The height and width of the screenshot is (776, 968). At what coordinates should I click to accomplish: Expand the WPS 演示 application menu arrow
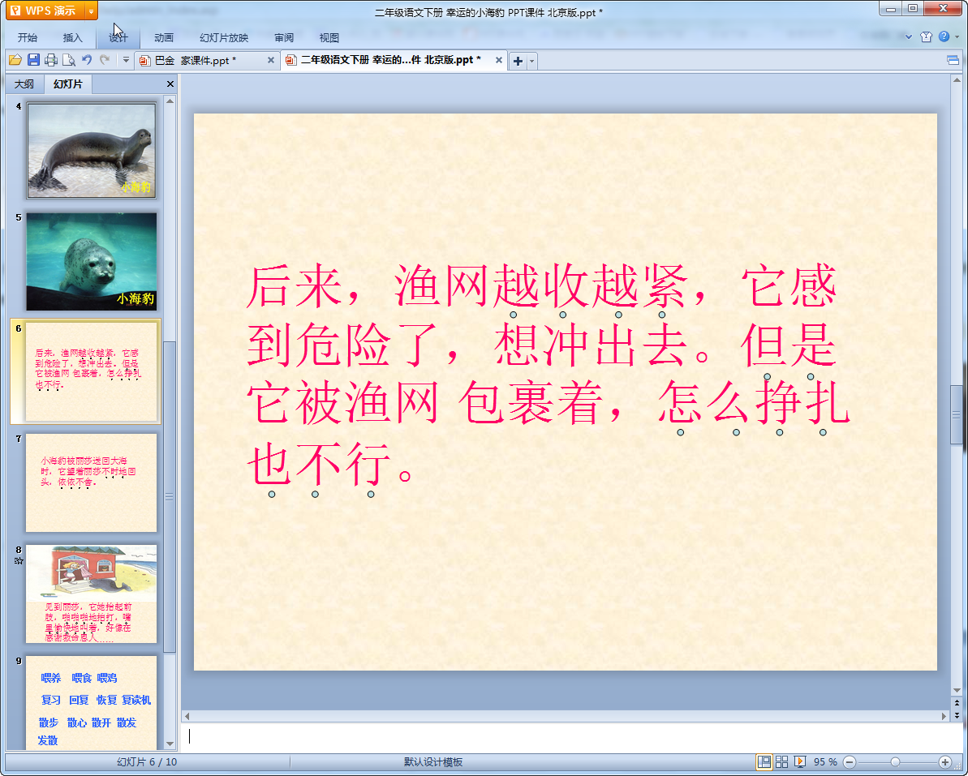click(91, 11)
